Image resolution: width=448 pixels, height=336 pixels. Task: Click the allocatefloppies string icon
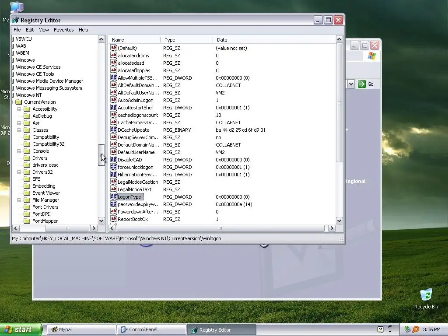click(114, 70)
